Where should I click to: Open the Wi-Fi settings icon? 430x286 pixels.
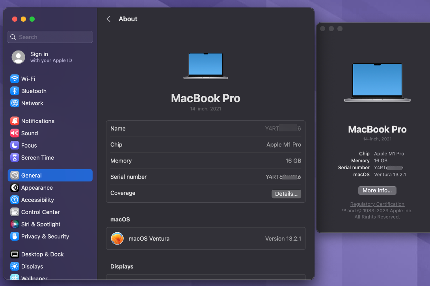pos(15,79)
